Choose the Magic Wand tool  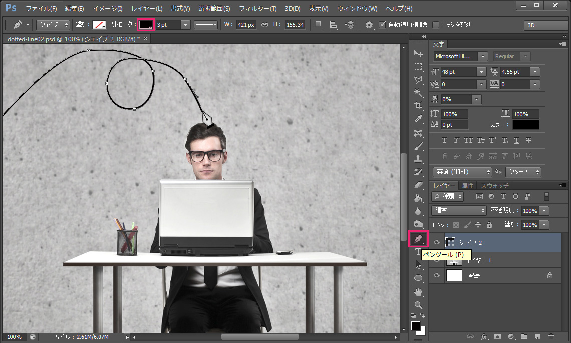click(x=418, y=93)
